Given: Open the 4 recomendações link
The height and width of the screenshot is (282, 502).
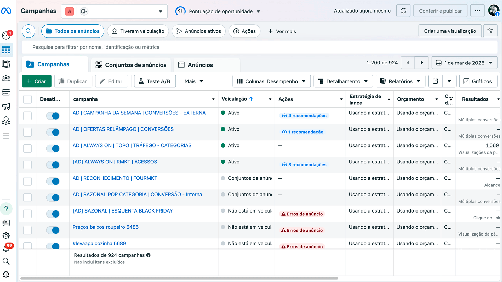Looking at the screenshot, I should tap(304, 116).
